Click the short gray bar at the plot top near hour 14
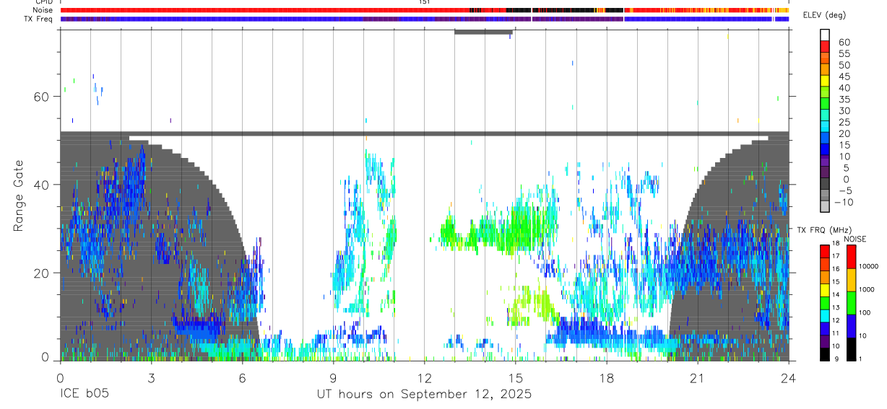The width and height of the screenshot is (887, 409). pos(483,32)
